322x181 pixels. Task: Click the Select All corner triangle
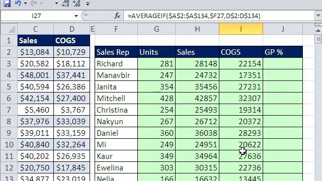9,29
